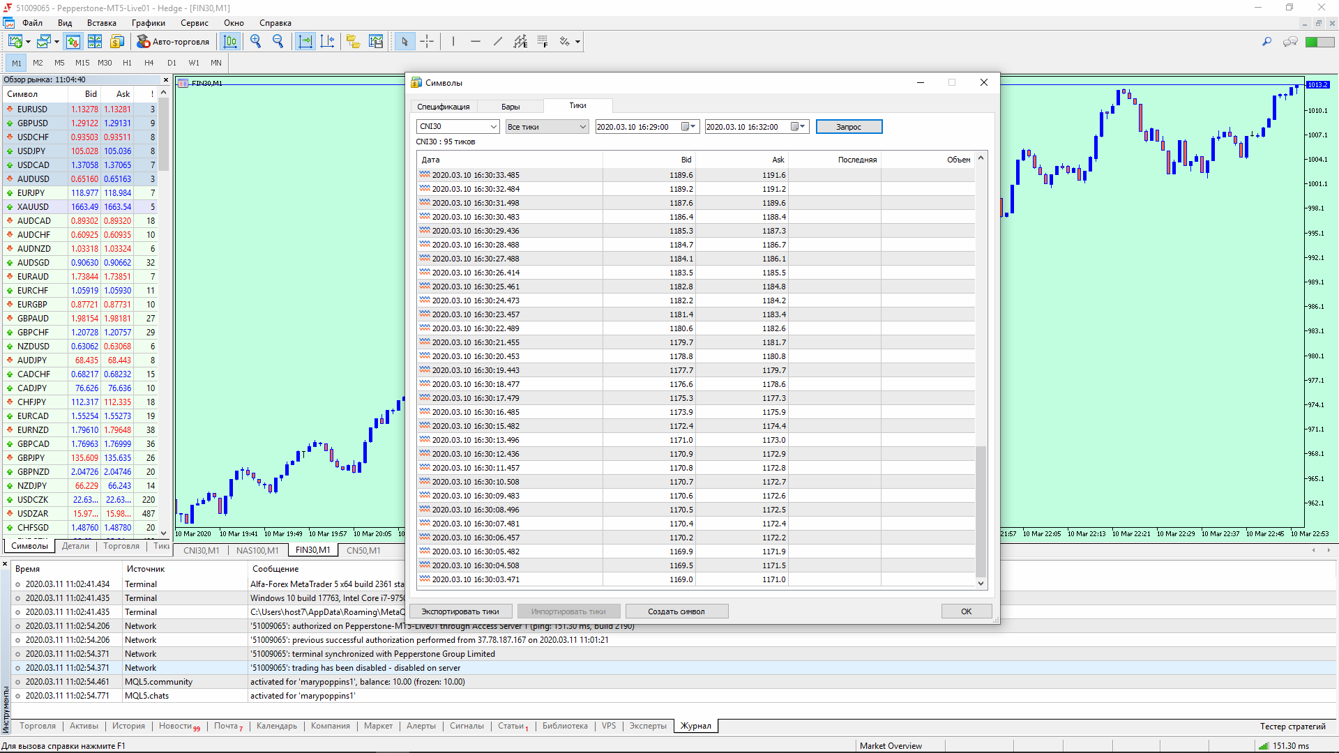Image resolution: width=1339 pixels, height=753 pixels.
Task: Switch to Детали tab in Market Watch
Action: pos(75,546)
